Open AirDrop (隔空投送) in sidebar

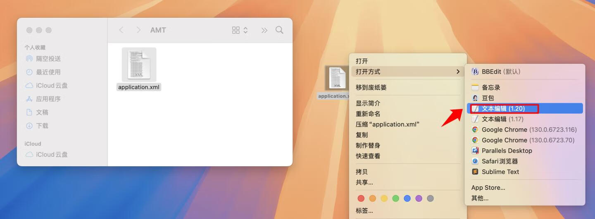click(x=48, y=59)
